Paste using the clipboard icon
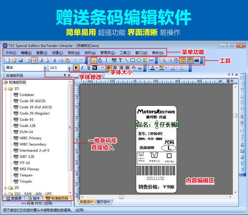The image size is (248, 215). point(67,60)
